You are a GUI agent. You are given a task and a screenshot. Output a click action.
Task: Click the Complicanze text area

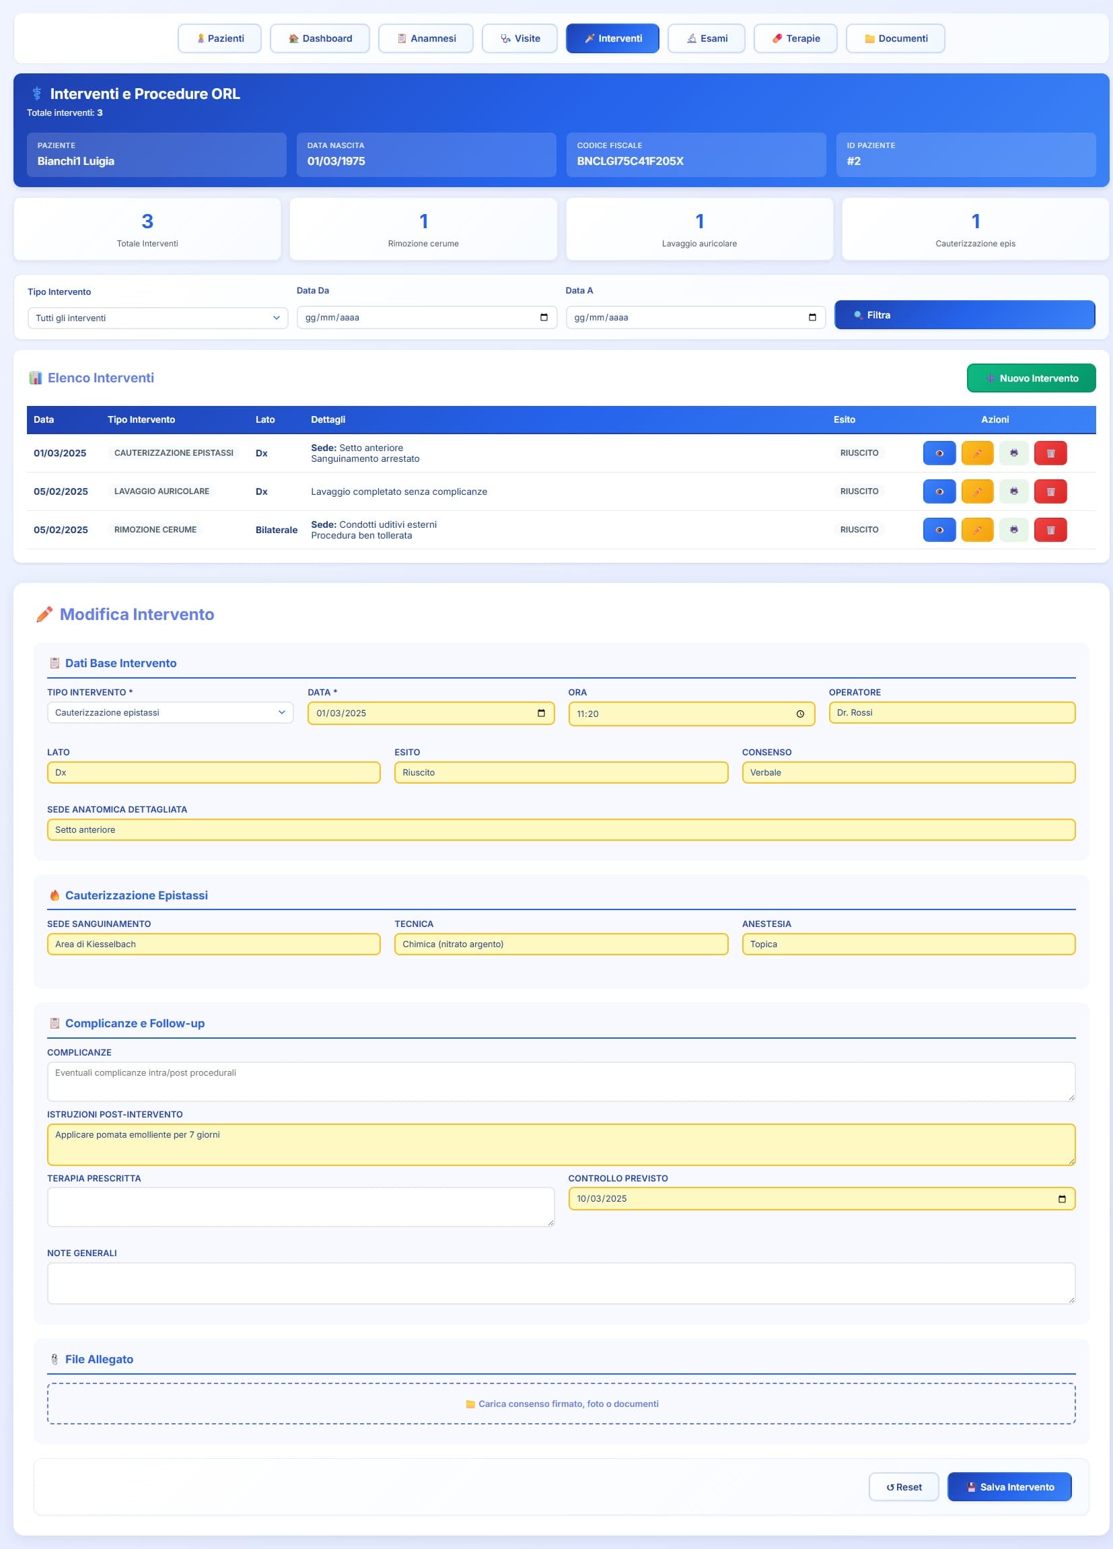coord(561,1081)
